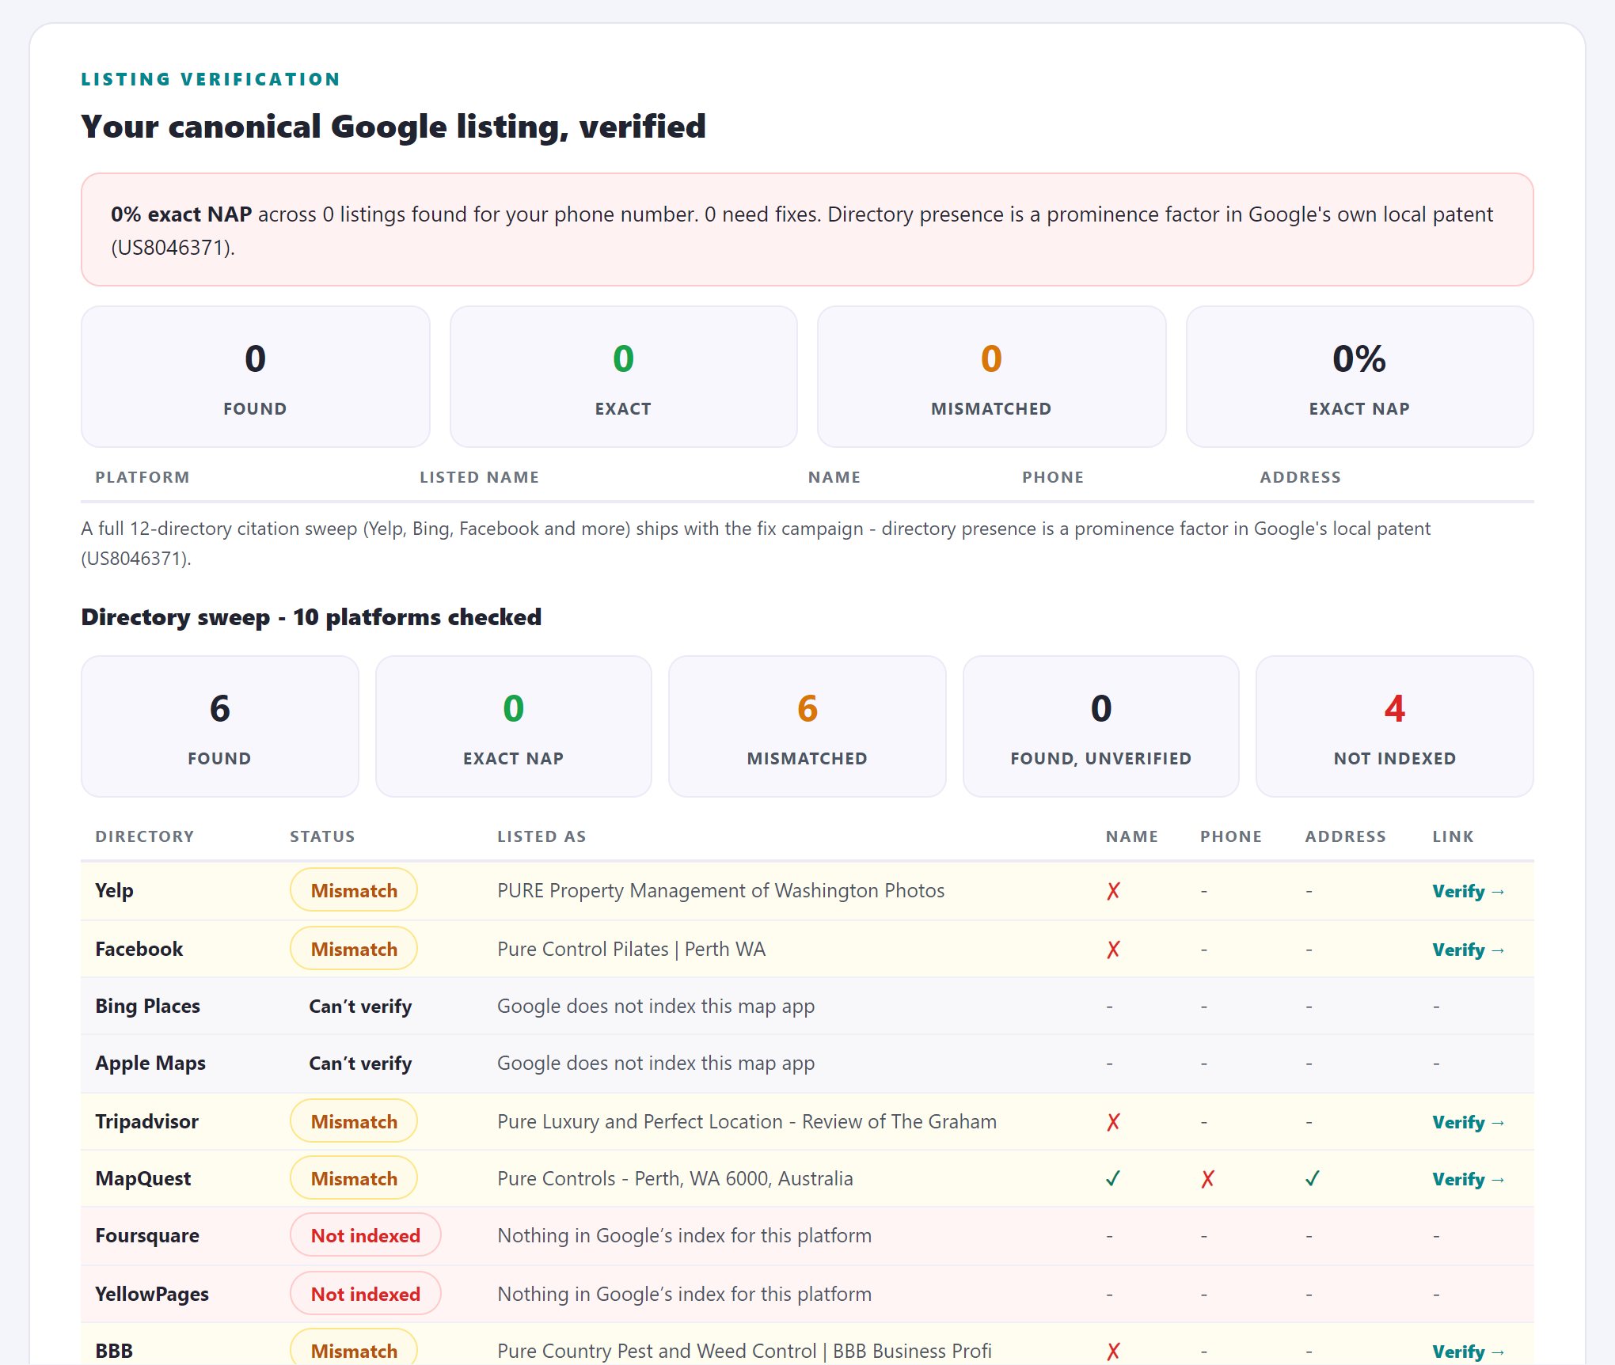Click the red X name mark for Tripadvisor
This screenshot has width=1615, height=1365.
click(x=1113, y=1122)
